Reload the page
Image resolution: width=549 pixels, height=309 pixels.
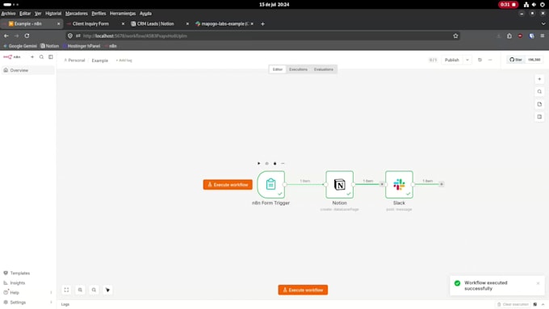point(27,35)
